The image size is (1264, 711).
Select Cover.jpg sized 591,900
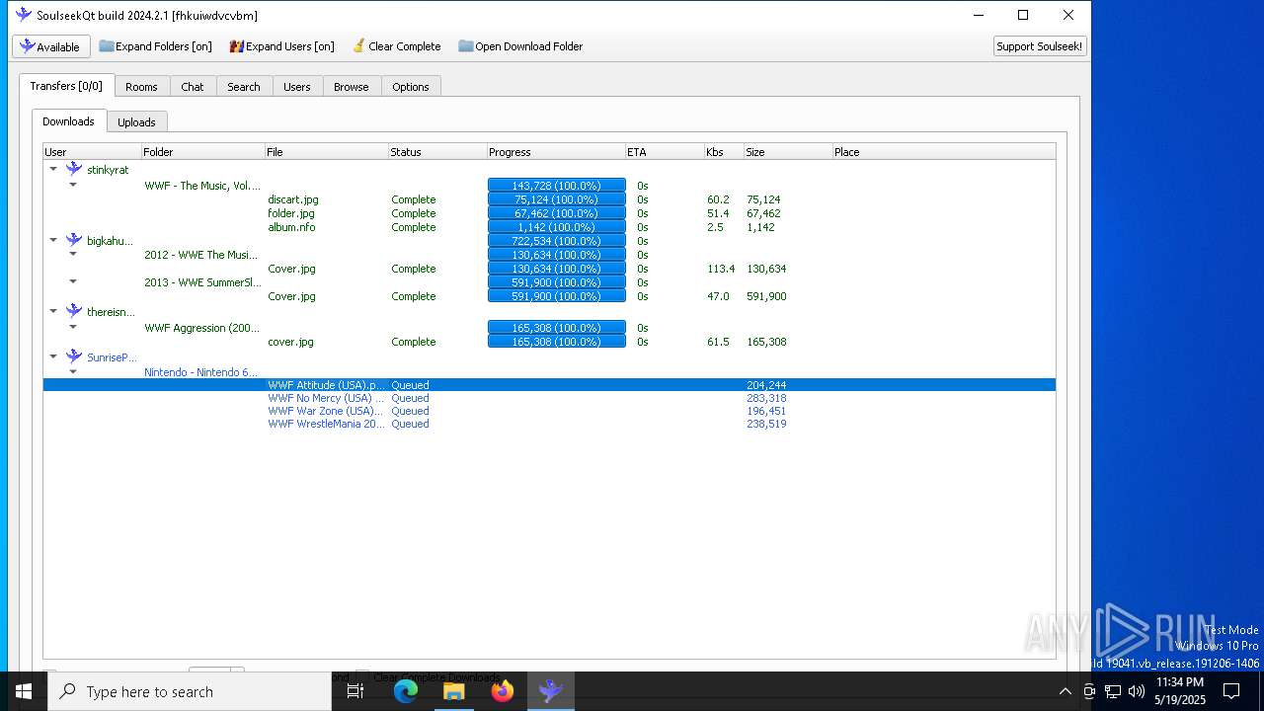549,296
